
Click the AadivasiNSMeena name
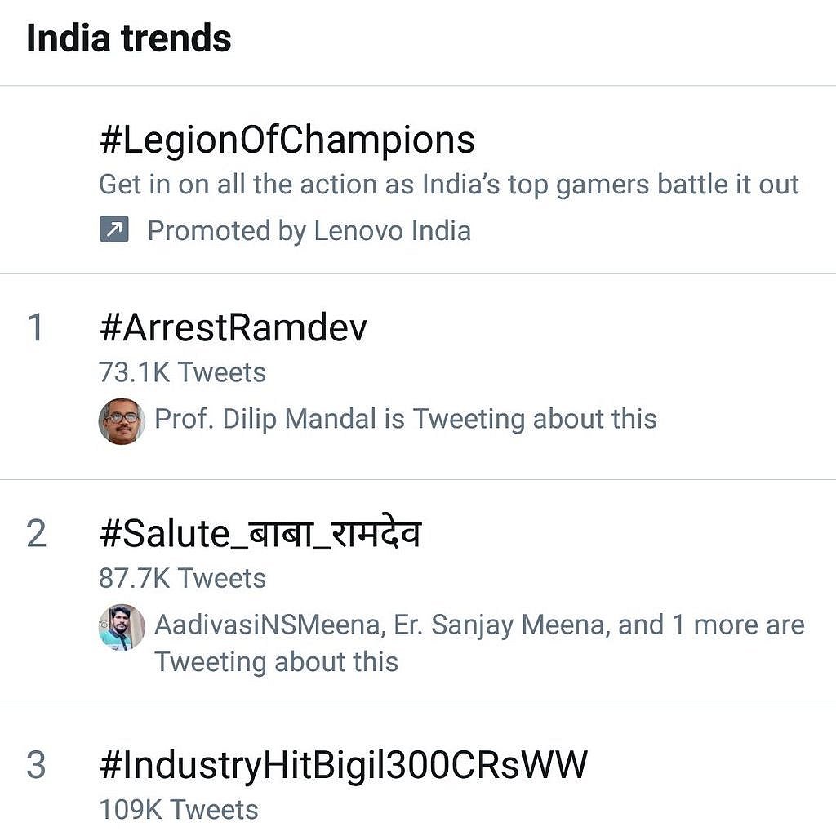tap(269, 625)
